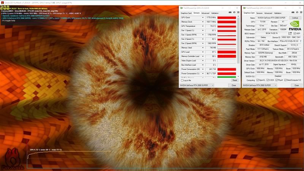This screenshot has height=171, width=304.
Task: Click the refresh icon in Sensors window
Action: coord(234,13)
